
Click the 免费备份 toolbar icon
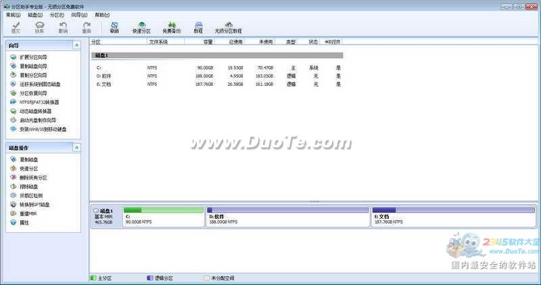click(171, 27)
